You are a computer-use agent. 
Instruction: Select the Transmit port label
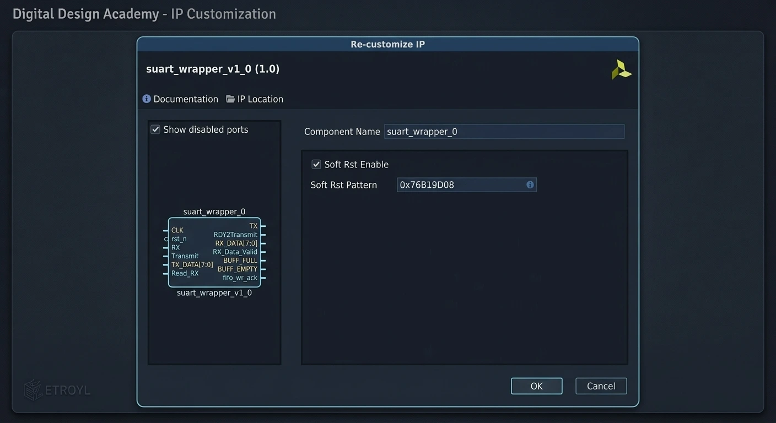click(185, 256)
